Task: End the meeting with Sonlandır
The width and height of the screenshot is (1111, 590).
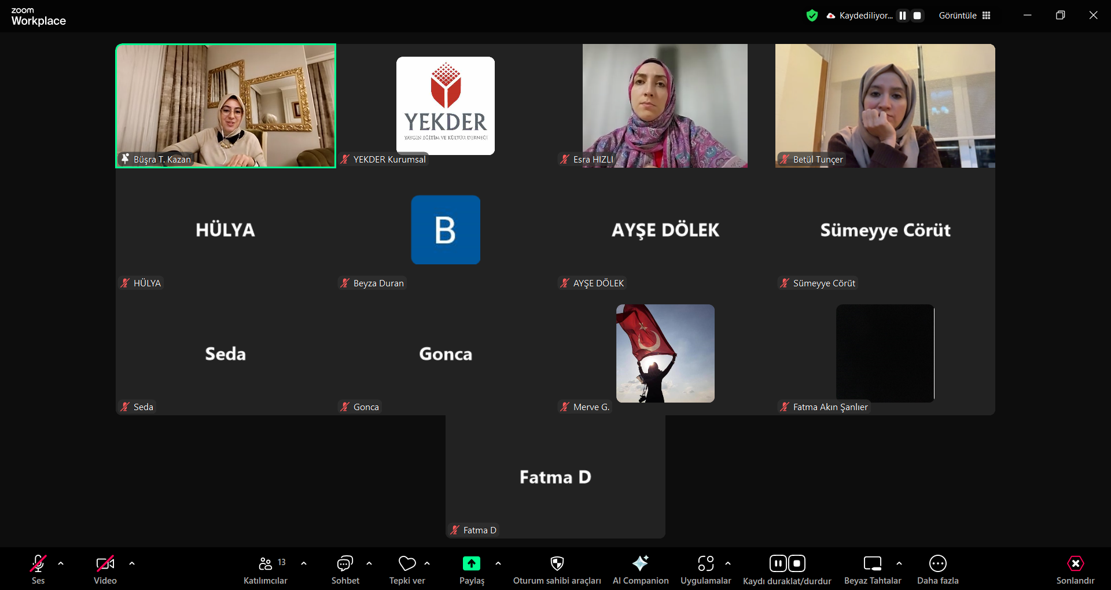Action: pyautogui.click(x=1076, y=569)
